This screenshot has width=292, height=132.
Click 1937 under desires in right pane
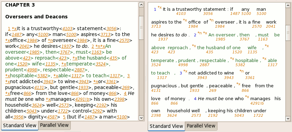pyautogui.click(x=163, y=39)
